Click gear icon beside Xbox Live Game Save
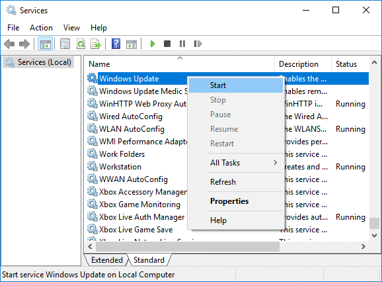The width and height of the screenshot is (382, 282). 93,229
